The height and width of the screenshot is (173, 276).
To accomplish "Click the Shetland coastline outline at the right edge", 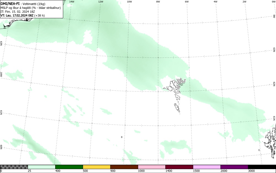I will click(x=270, y=141).
